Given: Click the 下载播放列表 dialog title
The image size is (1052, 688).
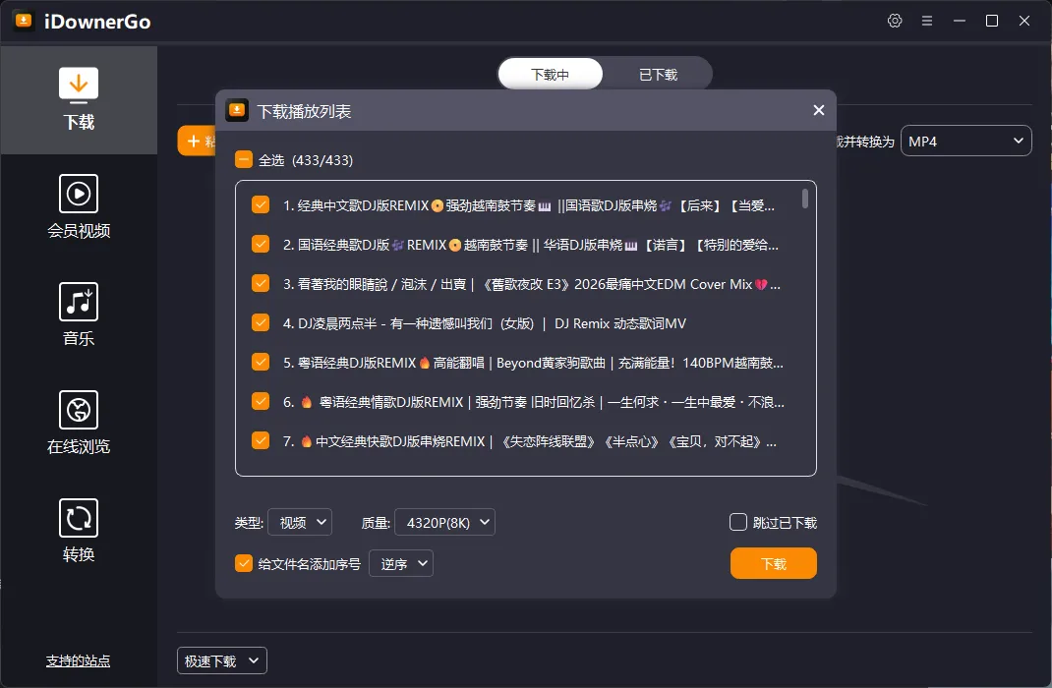Looking at the screenshot, I should 304,111.
